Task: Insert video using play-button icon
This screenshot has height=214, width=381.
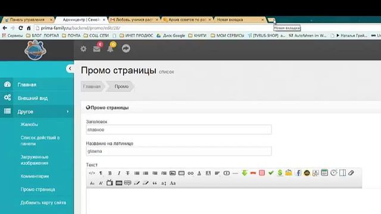Action: (x=226, y=173)
